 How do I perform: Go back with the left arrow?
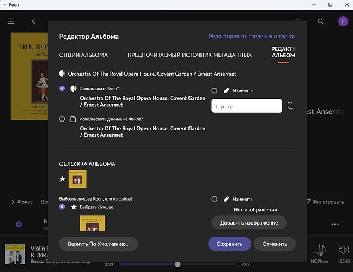click(33, 21)
